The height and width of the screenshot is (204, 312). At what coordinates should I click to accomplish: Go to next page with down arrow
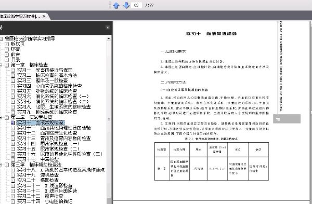coord(126,5)
